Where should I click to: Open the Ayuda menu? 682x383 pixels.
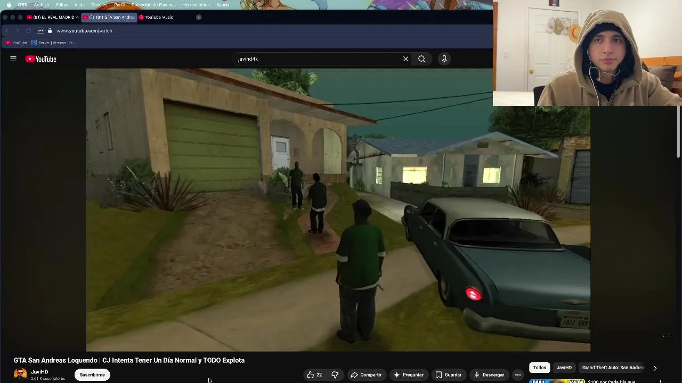222,5
